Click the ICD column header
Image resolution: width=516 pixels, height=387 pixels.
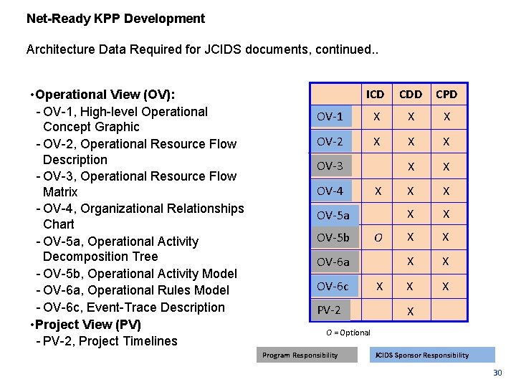coord(376,95)
